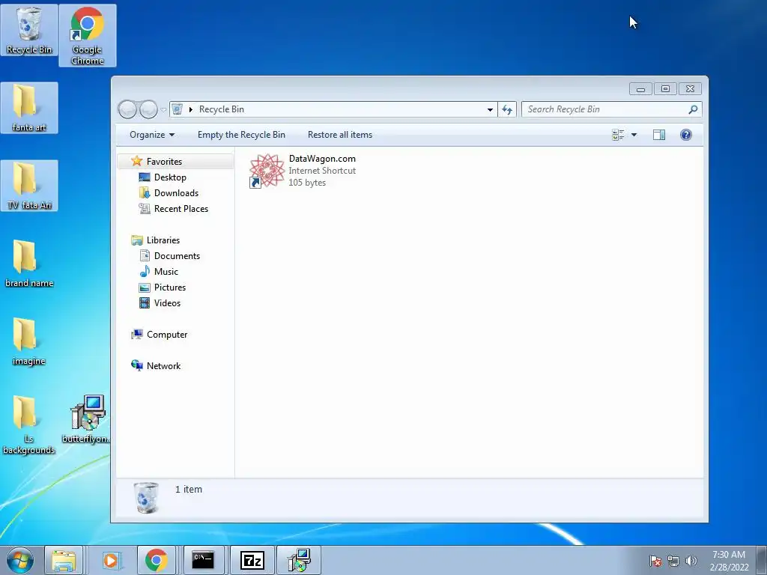Screen dimensions: 767x575
Task: Select the TV fata Ari folder
Action: [x=29, y=186]
